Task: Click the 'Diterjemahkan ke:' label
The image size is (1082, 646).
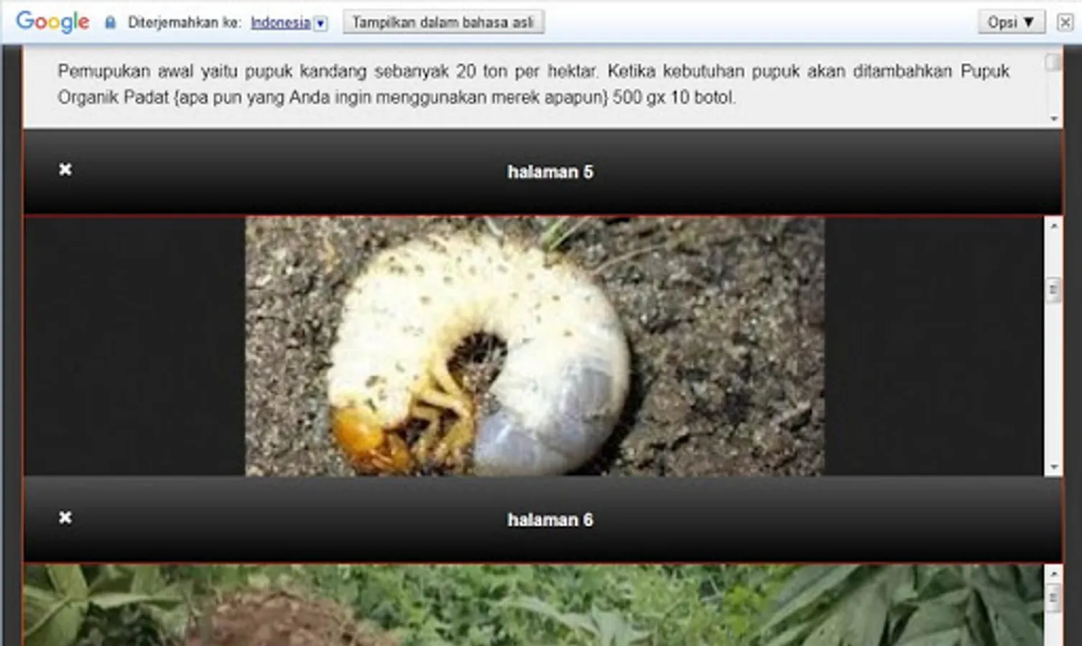Action: click(184, 22)
